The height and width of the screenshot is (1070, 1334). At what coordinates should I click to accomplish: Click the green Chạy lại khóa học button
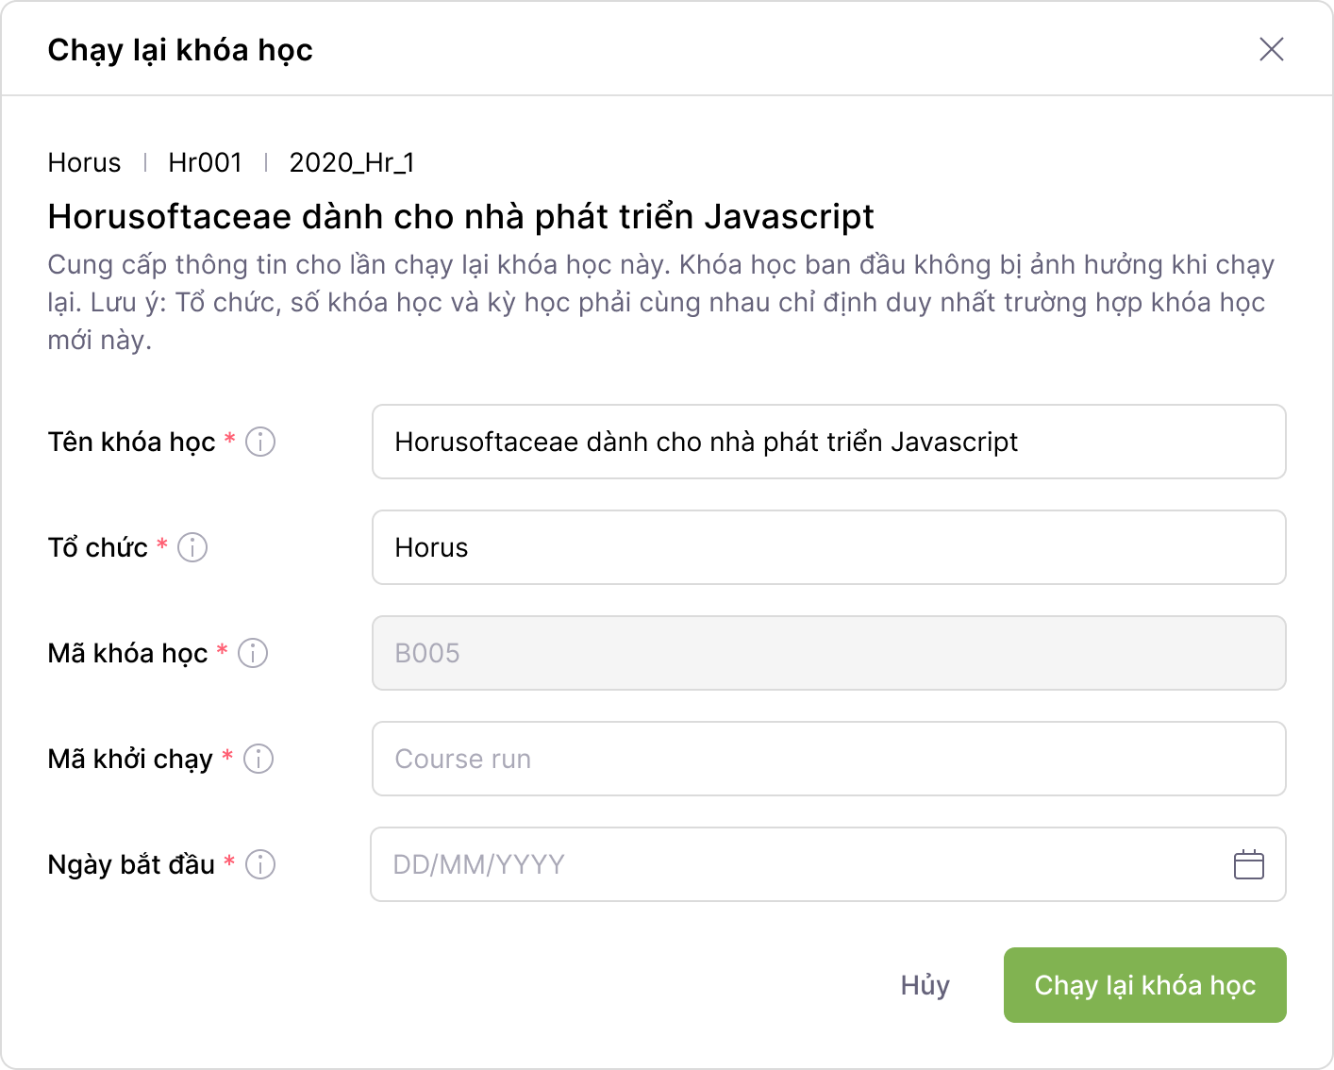[x=1144, y=985]
